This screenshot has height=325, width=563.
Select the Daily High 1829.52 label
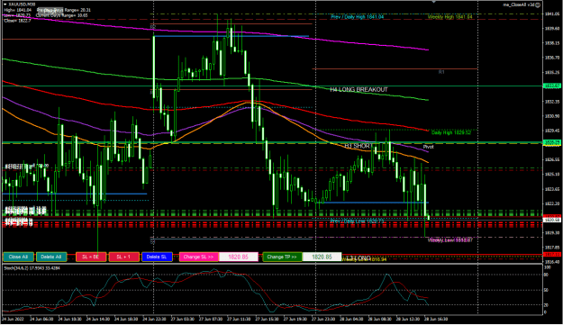[450, 132]
